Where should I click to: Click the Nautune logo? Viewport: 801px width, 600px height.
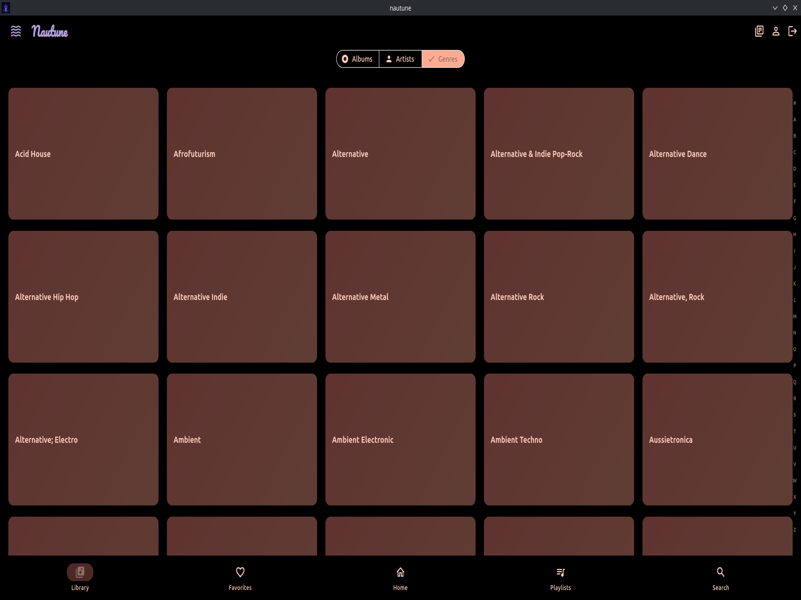(x=50, y=31)
